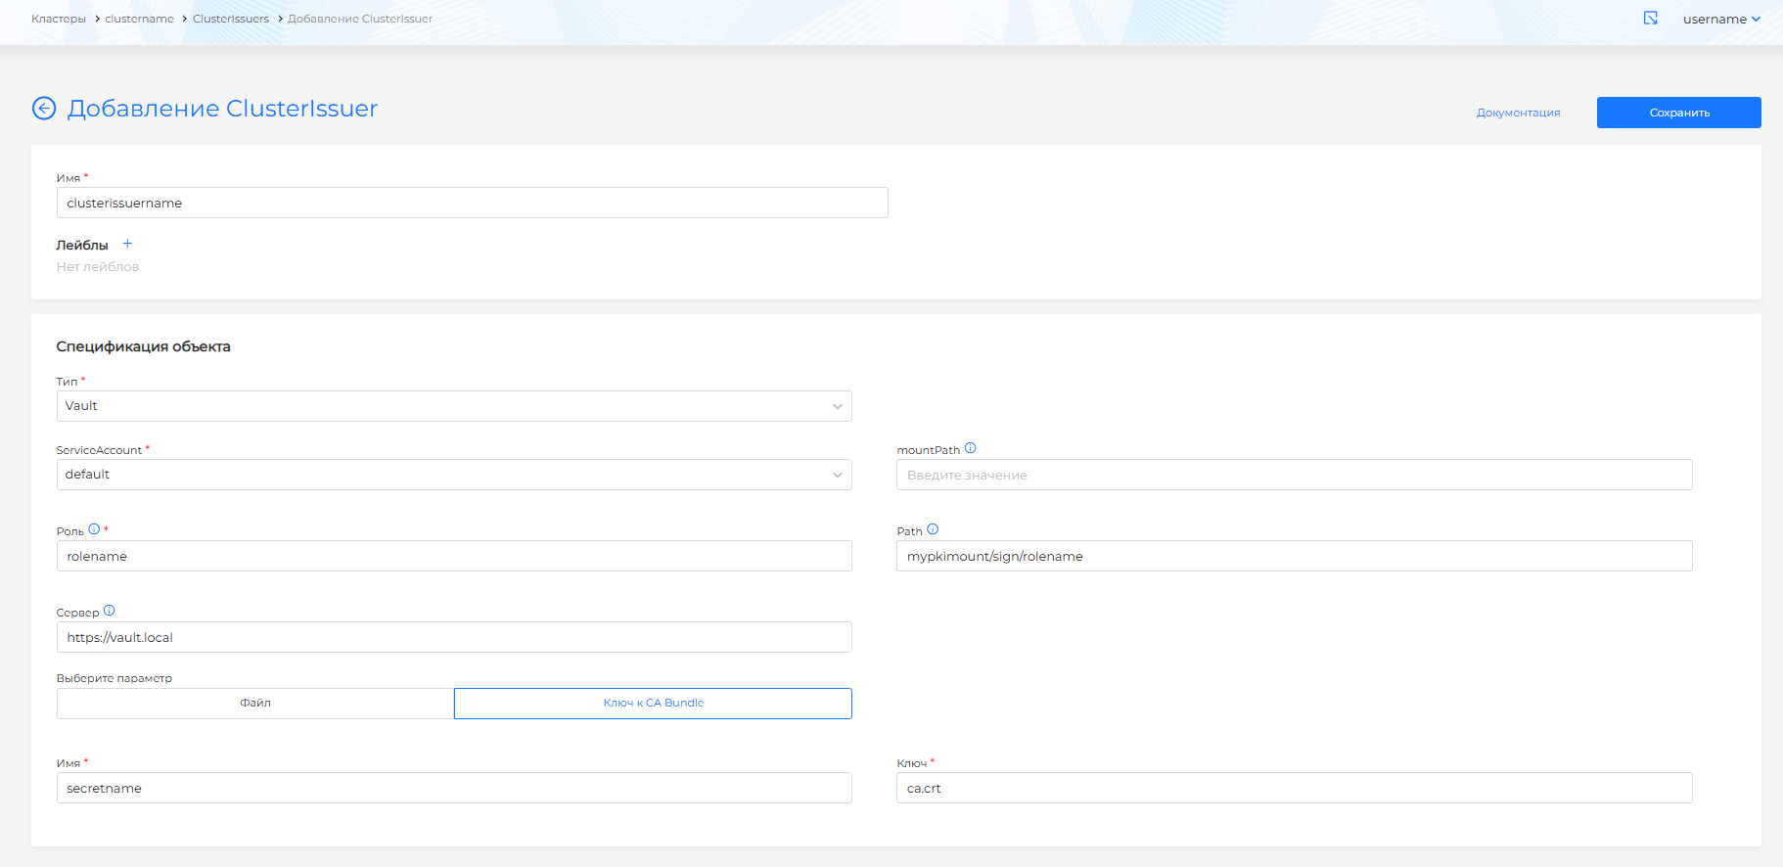1783x867 pixels.
Task: Open the username account menu
Action: 1720,20
